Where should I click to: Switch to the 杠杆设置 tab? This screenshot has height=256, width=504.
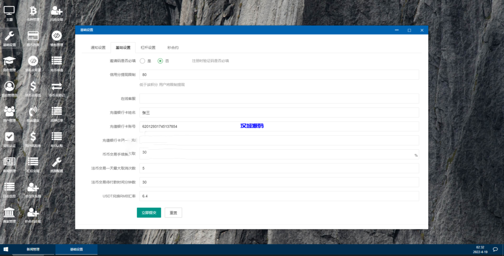pos(148,48)
